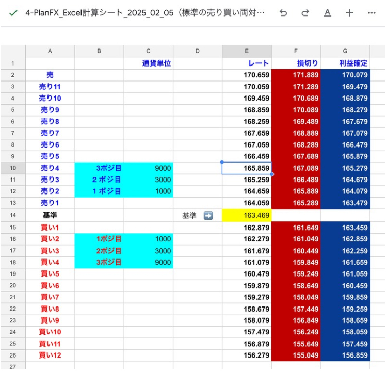Click the ２ポジ目 cell in row 11
387x372 pixels.
point(99,180)
